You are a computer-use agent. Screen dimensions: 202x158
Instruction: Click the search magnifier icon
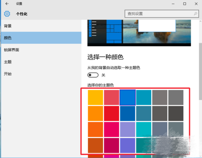pos(196,14)
